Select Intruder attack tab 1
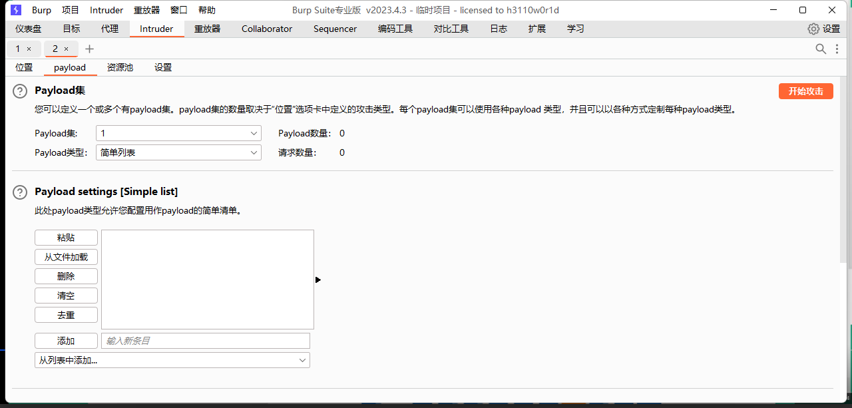This screenshot has height=408, width=852. point(18,49)
